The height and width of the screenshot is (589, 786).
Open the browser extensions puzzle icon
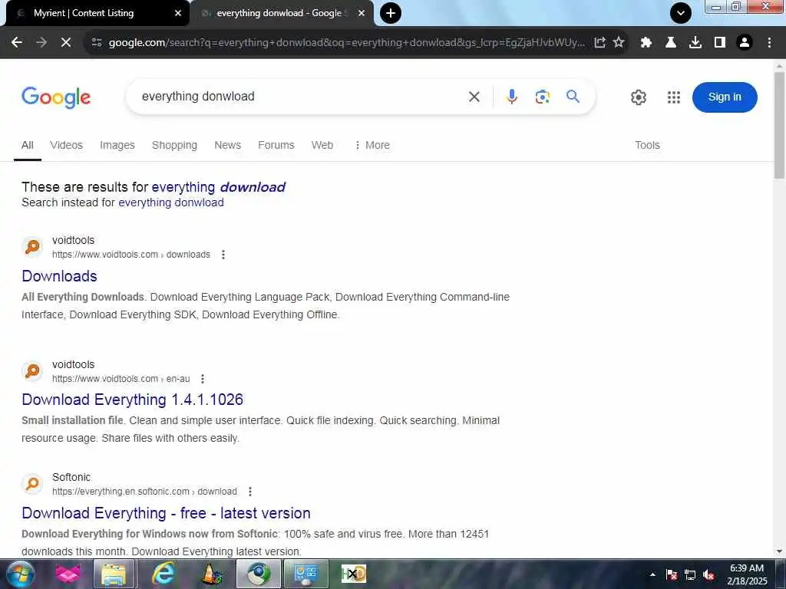646,43
